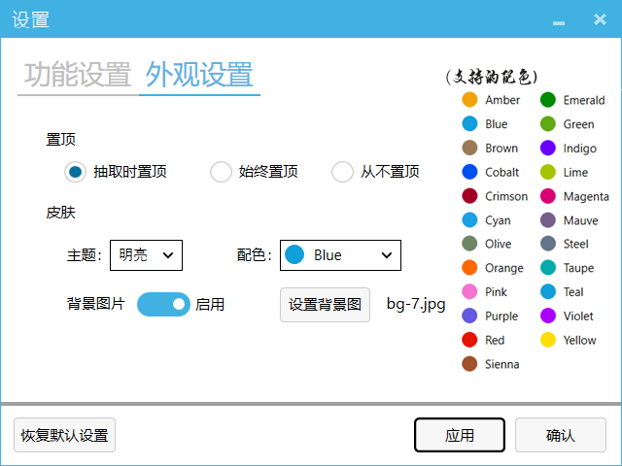The width and height of the screenshot is (622, 466).
Task: Select the 始终置顶 radio option
Action: pos(222,172)
